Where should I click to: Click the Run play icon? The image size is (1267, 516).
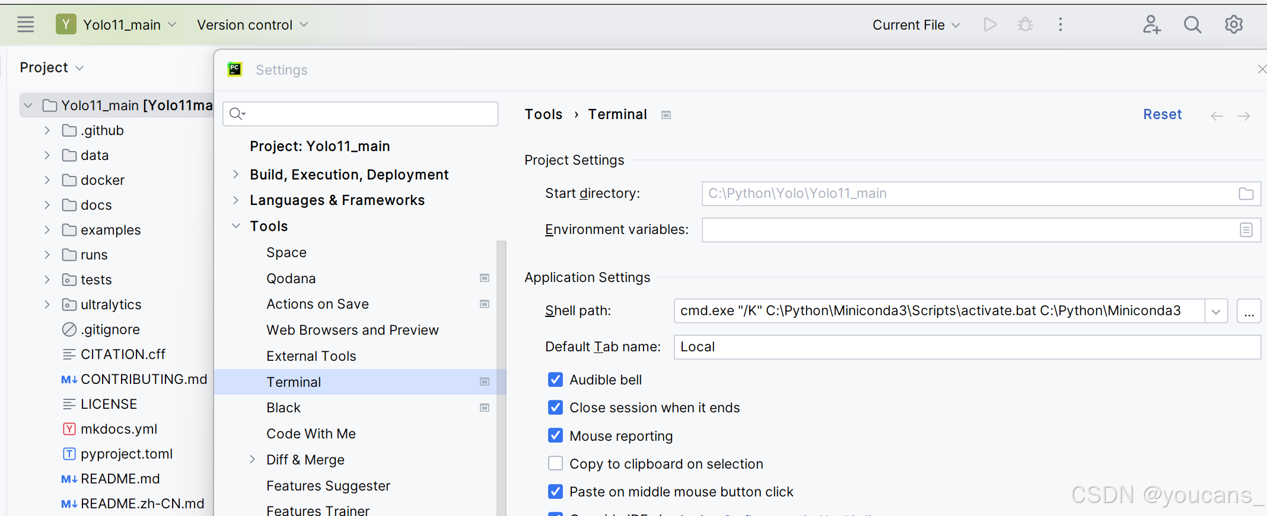click(989, 24)
